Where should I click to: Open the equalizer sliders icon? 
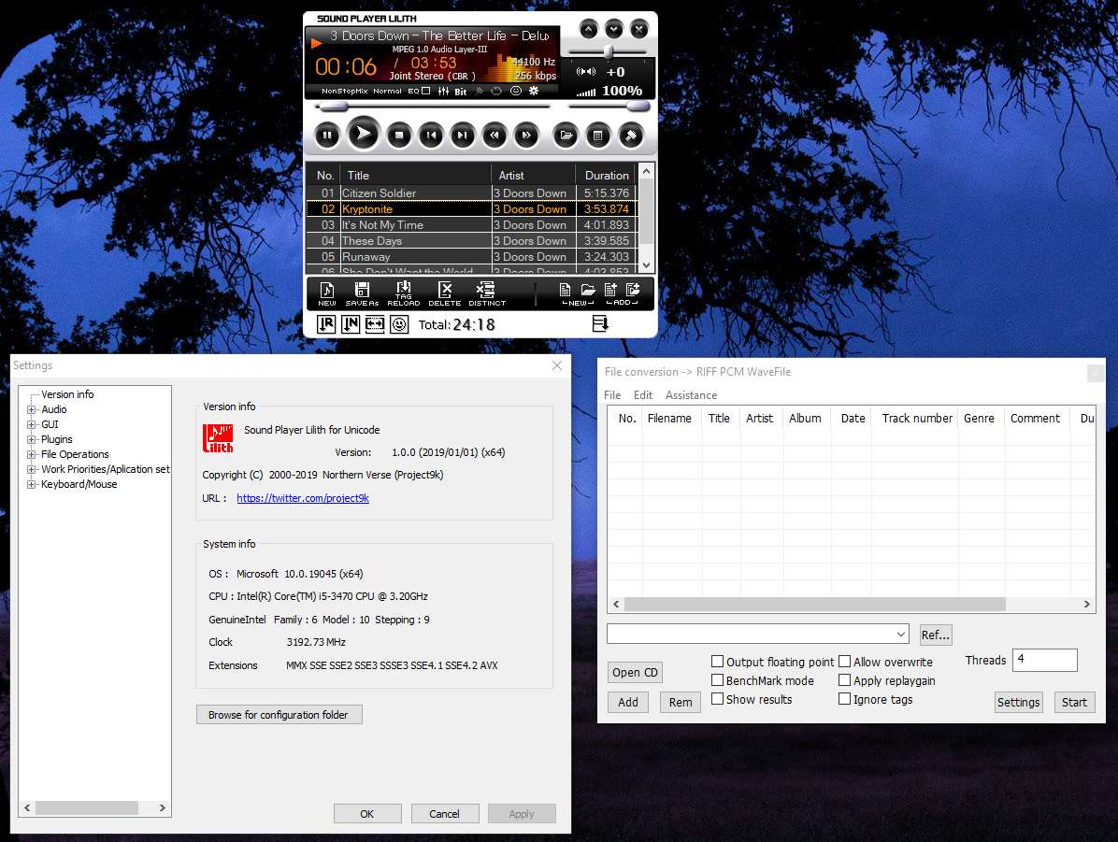(443, 92)
